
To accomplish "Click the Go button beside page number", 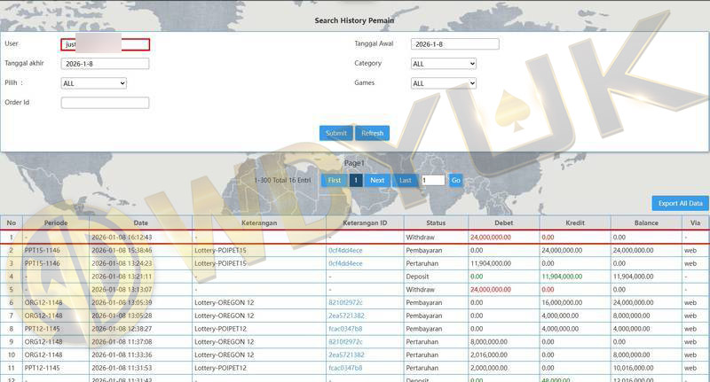I will tap(455, 180).
